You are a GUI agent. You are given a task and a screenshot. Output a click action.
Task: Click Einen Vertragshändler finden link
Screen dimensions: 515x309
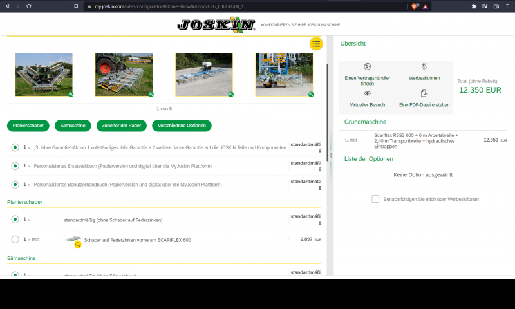pos(367,80)
